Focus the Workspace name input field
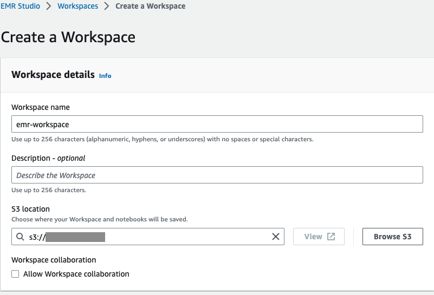 [x=217, y=124]
